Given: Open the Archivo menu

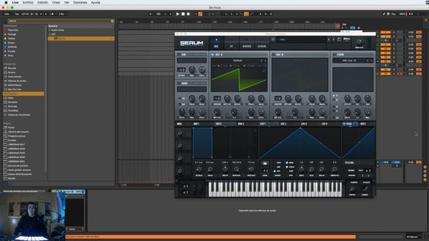Looking at the screenshot, I should coord(28,3).
